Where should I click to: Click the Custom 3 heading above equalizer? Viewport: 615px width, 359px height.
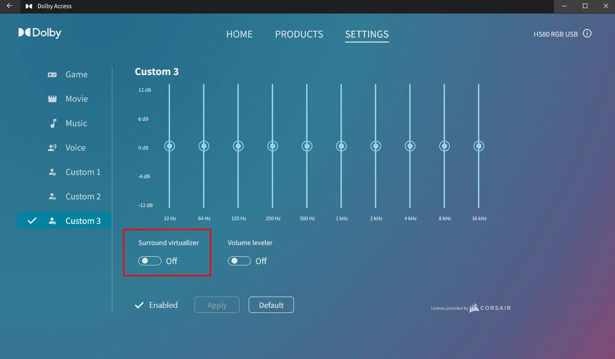click(x=157, y=72)
